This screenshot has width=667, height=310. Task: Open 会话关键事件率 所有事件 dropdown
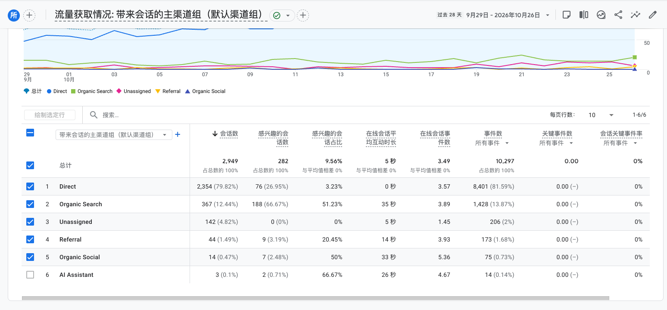point(621,143)
